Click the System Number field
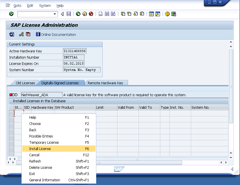The width and height of the screenshot is (240, 185). [82, 70]
